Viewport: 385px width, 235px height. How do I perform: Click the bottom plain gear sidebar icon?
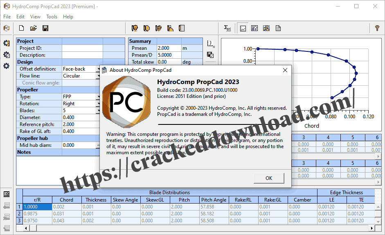(x=7, y=66)
